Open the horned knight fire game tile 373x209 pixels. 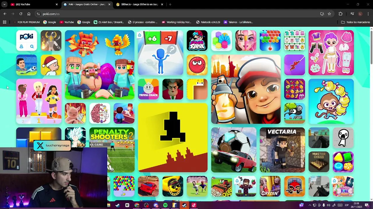pos(51,40)
